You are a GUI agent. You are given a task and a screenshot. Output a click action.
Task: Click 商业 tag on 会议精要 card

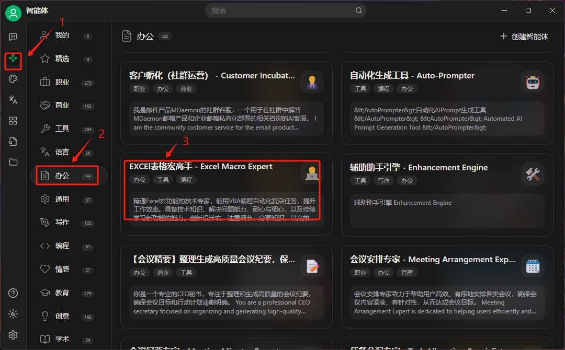coord(163,273)
